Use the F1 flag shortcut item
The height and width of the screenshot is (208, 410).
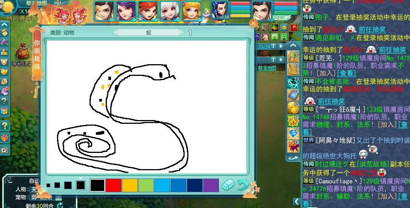pyautogui.click(x=293, y=57)
